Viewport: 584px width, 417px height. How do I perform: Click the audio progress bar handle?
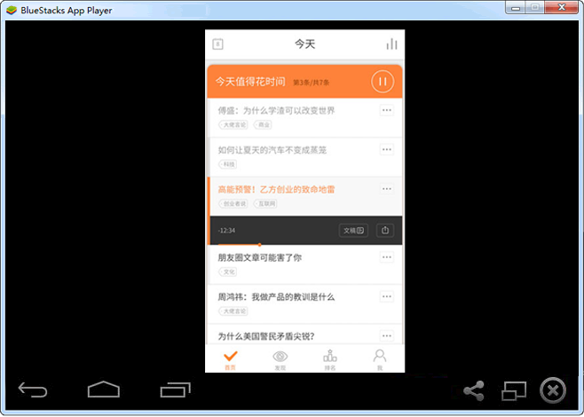259,244
